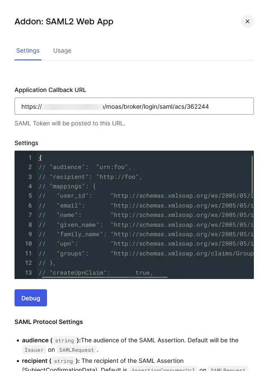The width and height of the screenshot is (268, 371).
Task: Click the "Issuer" inline code badge
Action: 34,350
